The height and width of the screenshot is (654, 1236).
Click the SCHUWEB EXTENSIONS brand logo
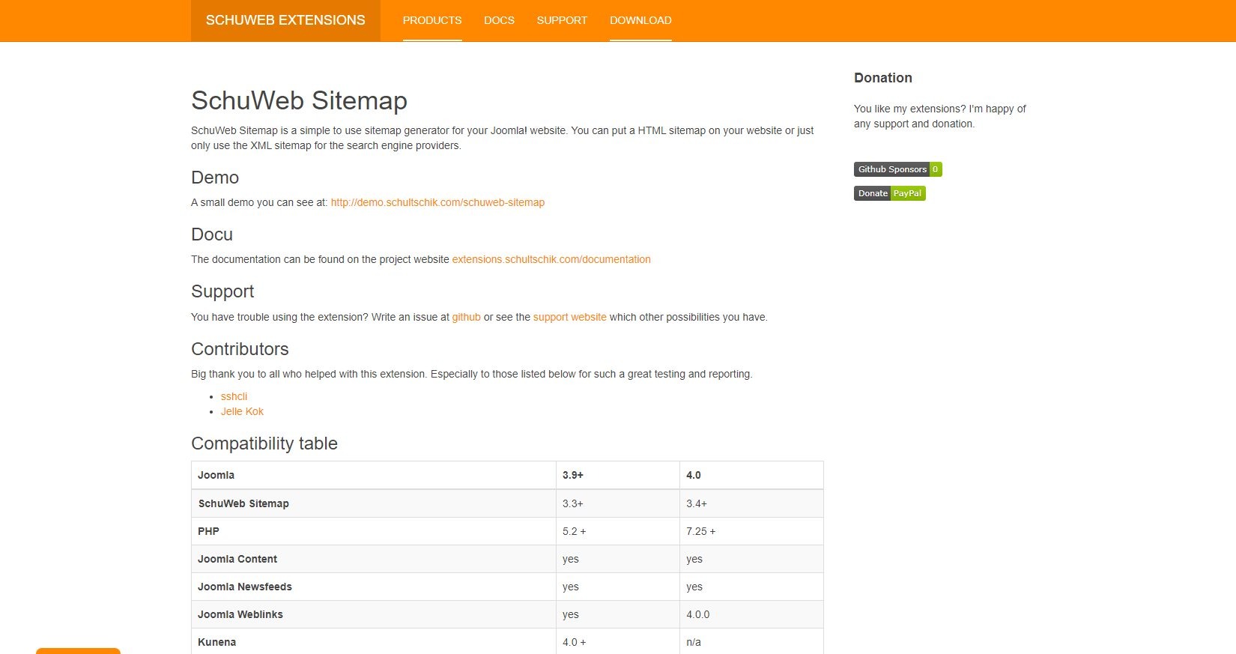point(285,20)
